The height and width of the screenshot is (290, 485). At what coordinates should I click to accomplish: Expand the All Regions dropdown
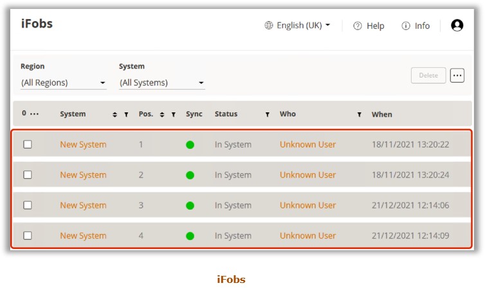pos(64,83)
